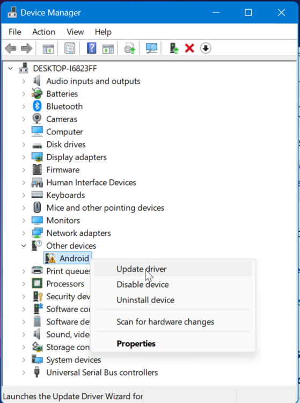Click the Bluetooth category icon
Viewport: 300px width, 403px height.
tap(37, 106)
